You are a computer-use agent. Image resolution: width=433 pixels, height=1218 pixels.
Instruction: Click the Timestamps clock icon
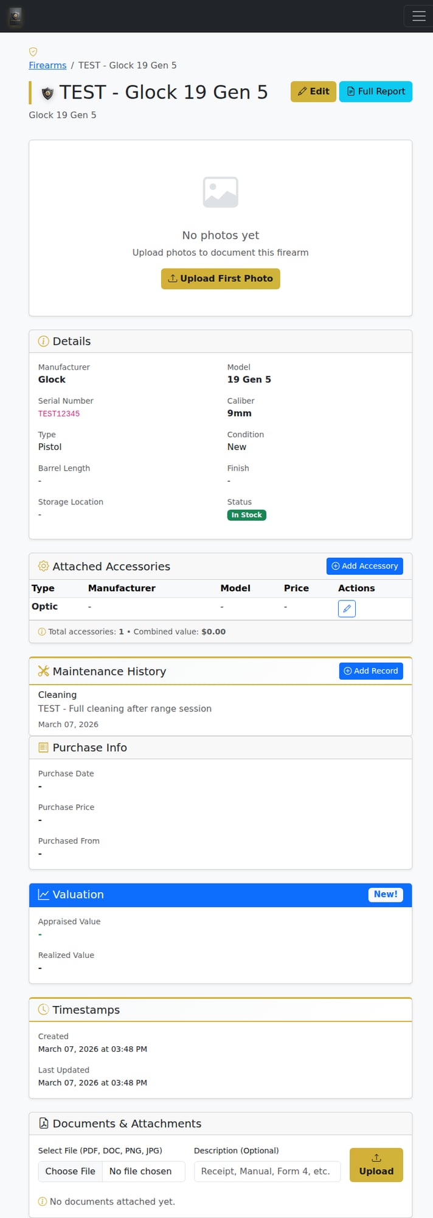tap(43, 1010)
